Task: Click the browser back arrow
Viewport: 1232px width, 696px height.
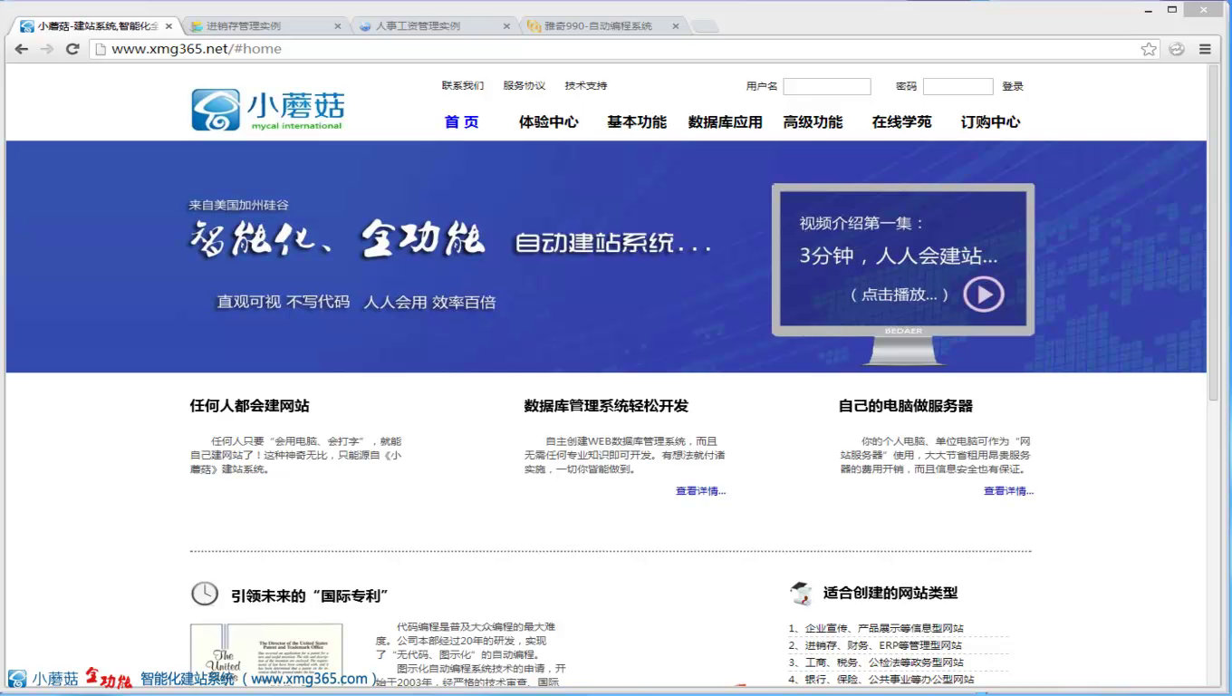Action: [22, 49]
